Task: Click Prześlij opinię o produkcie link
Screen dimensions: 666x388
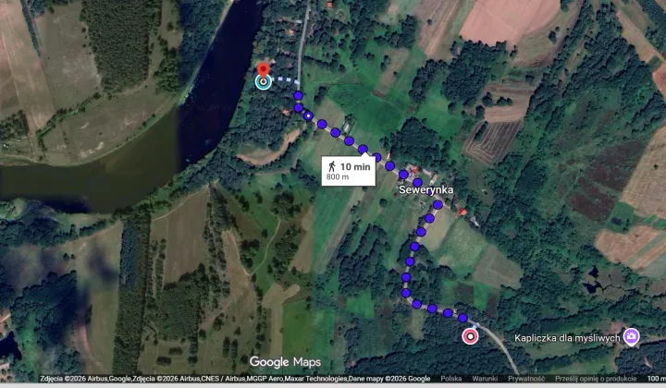Action: [596, 379]
